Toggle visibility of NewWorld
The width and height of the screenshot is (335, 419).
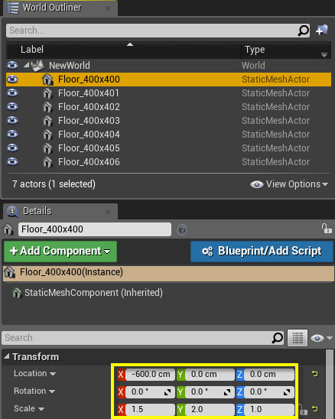[x=12, y=65]
